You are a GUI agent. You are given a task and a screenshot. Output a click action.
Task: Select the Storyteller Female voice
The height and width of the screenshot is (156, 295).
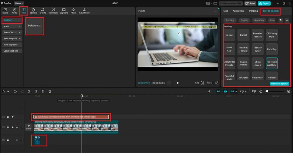229,63
